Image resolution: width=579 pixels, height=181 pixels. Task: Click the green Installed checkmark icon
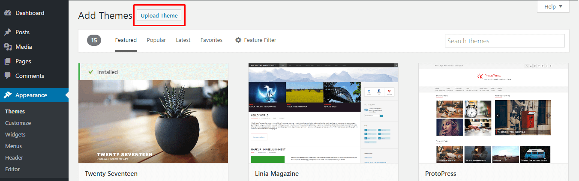pos(90,72)
